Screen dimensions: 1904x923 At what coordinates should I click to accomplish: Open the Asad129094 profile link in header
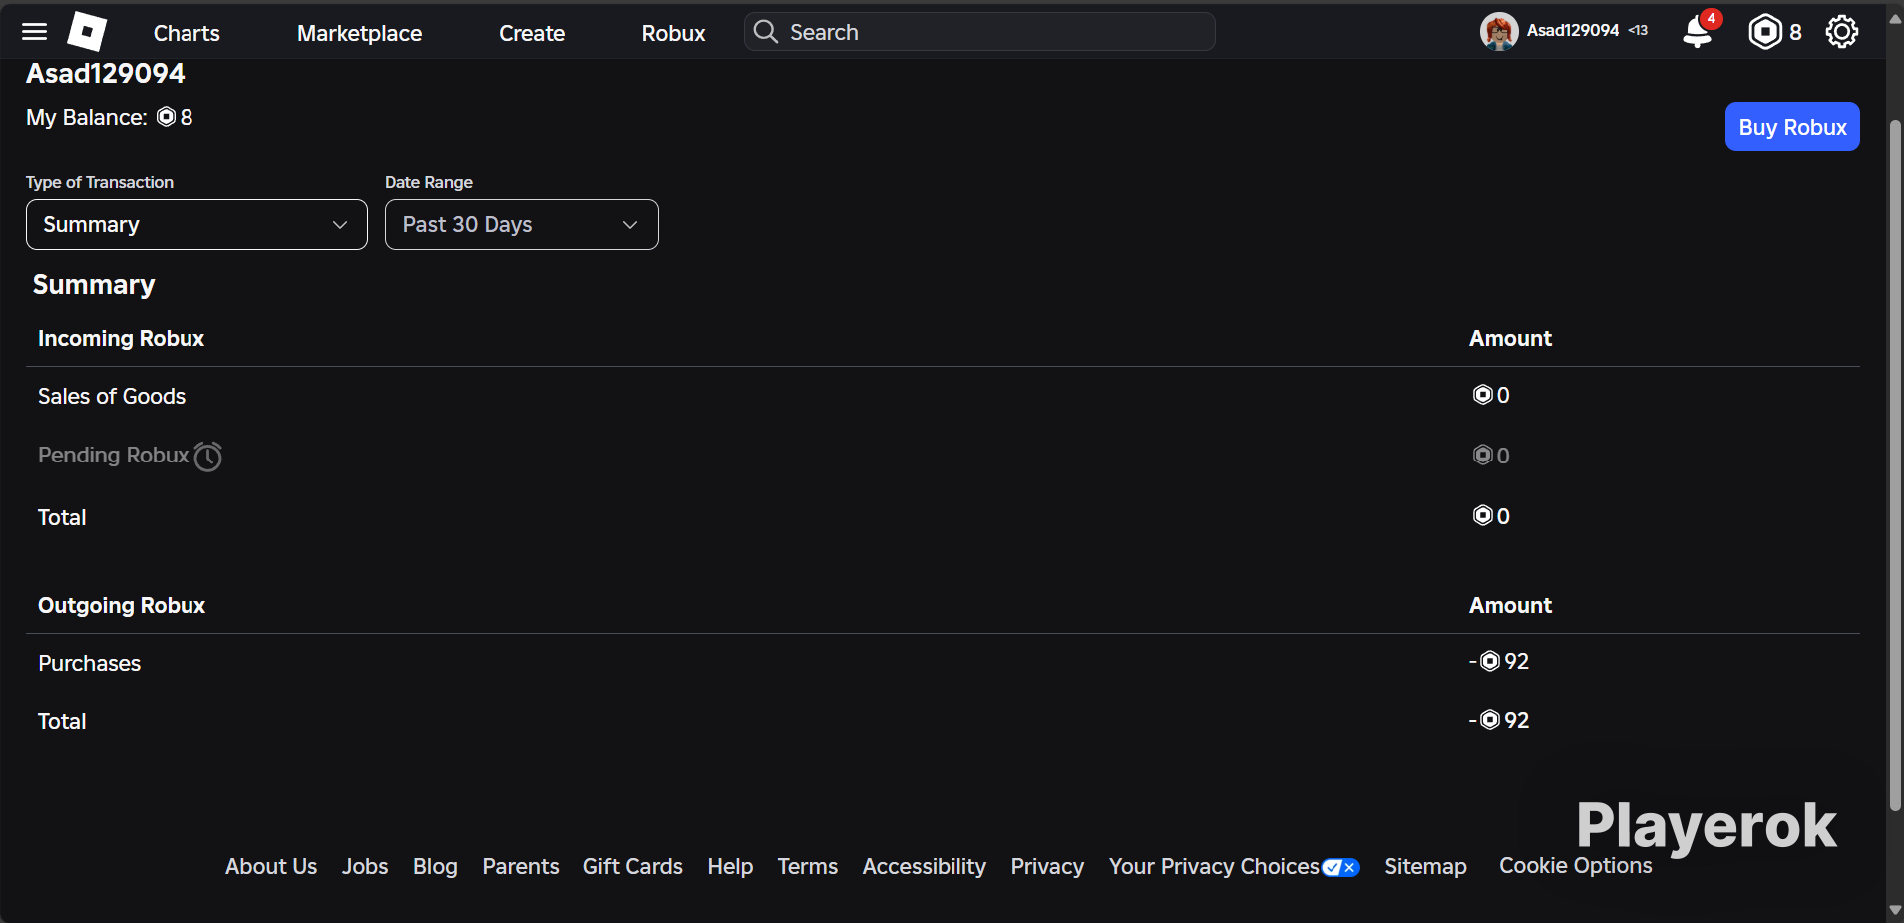point(1572,31)
